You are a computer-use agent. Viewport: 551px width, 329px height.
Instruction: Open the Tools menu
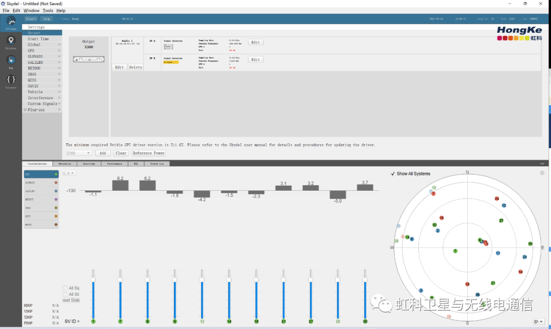click(48, 11)
